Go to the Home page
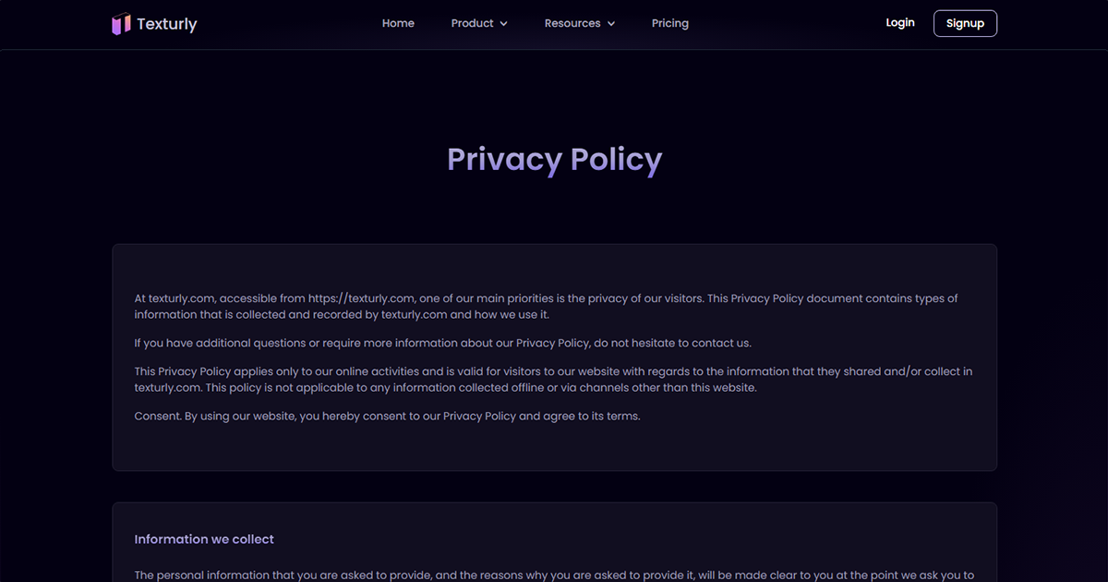 coord(398,23)
